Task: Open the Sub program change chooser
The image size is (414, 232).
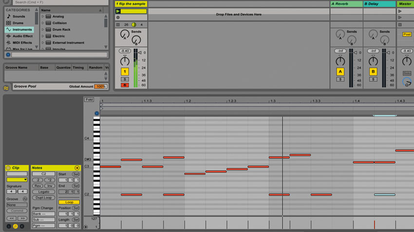Action: [43, 220]
